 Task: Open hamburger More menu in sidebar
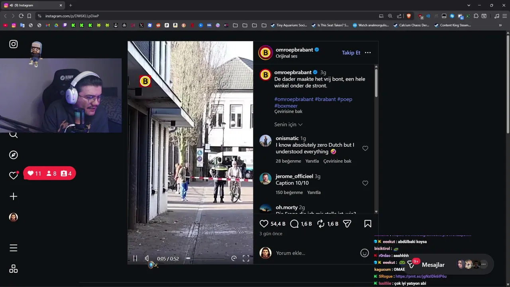(x=14, y=248)
